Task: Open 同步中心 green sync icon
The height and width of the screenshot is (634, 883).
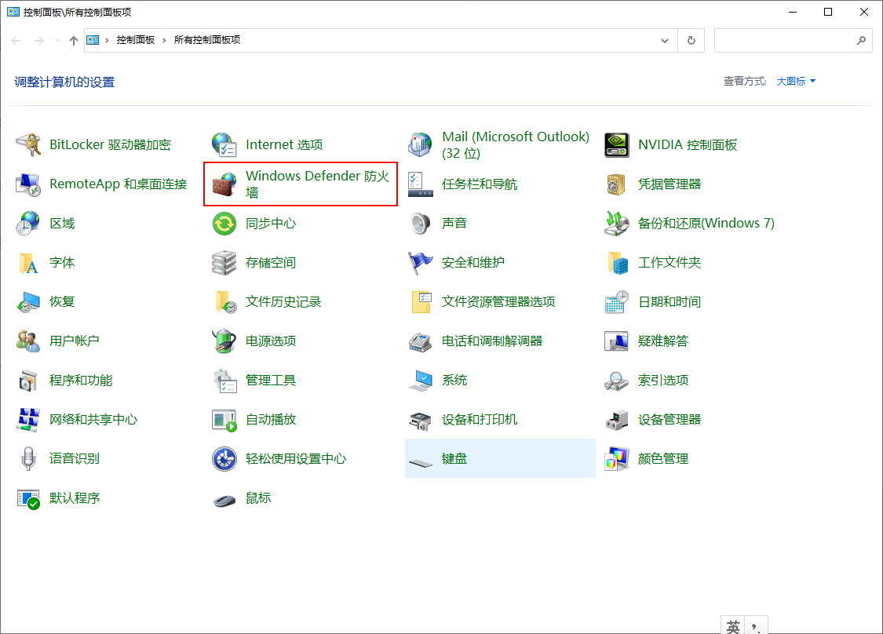Action: click(224, 224)
